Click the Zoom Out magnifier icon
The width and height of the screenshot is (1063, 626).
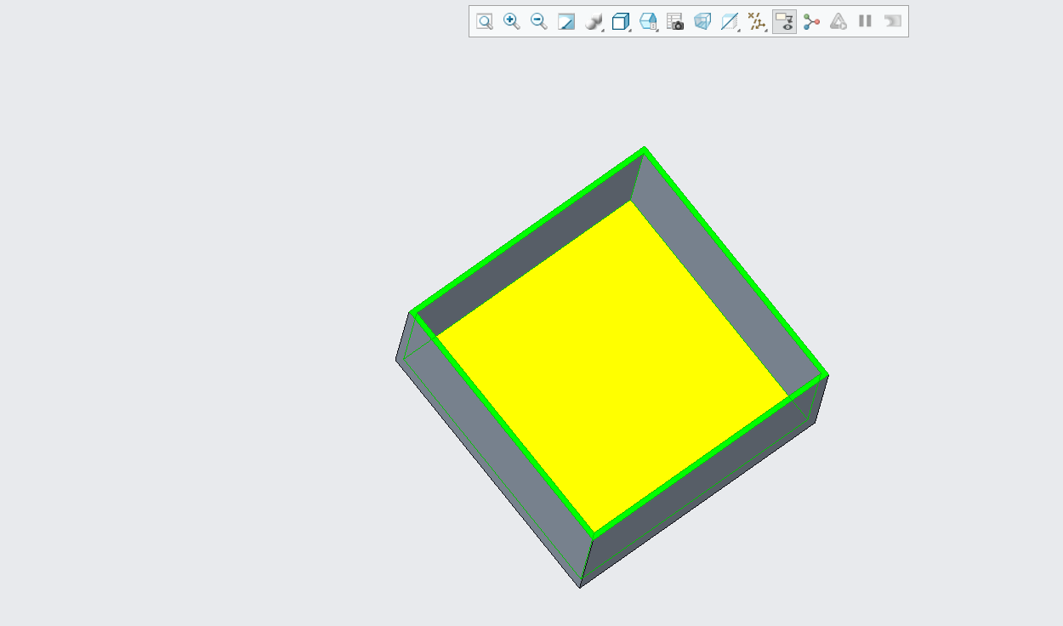(x=539, y=21)
